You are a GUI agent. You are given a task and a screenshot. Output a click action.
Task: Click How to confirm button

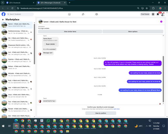pyautogui.click(x=101, y=113)
